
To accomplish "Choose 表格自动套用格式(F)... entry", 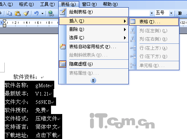I will tap(93, 47).
